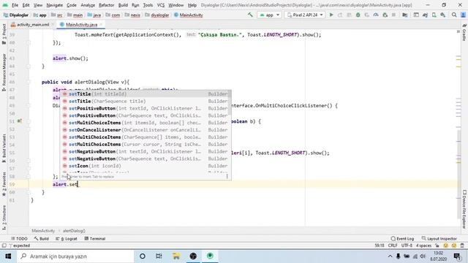Select setNegativeButton(int textId...) completion
Viewport: 468px width, 263px height.
[145, 151]
